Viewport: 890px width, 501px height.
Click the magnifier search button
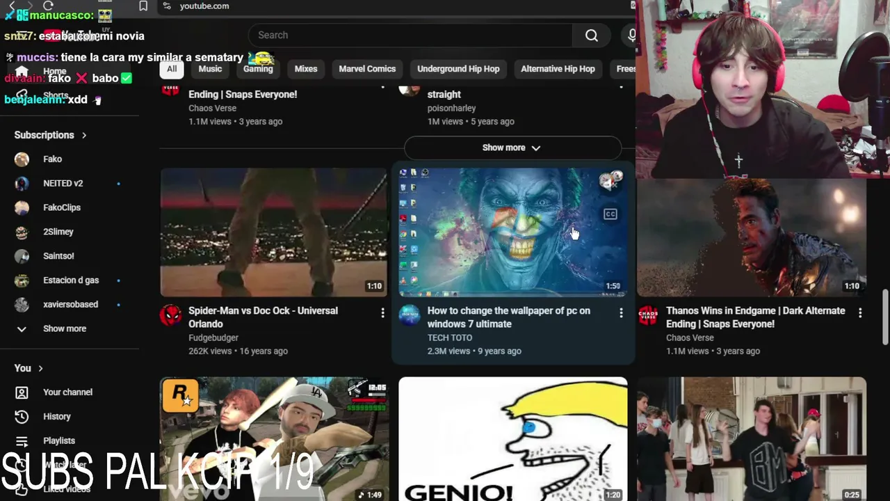(591, 35)
